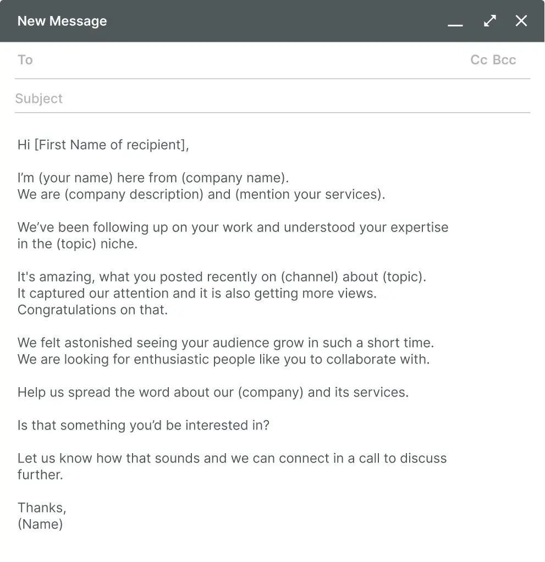
Task: Select the 'Is that something' question line
Action: tap(143, 425)
